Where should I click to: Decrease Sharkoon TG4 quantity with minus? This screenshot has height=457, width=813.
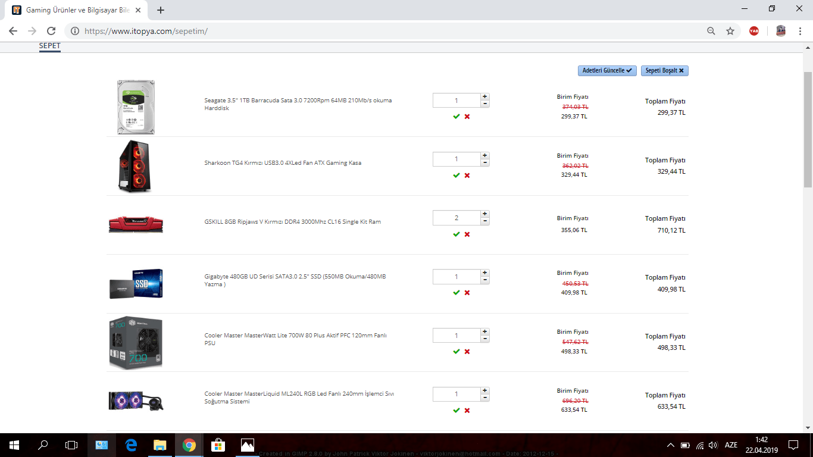pyautogui.click(x=485, y=162)
